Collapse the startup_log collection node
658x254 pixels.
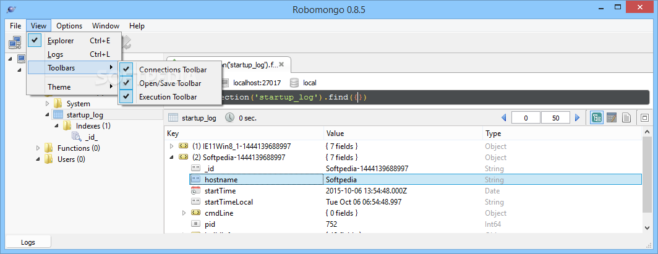[47, 114]
